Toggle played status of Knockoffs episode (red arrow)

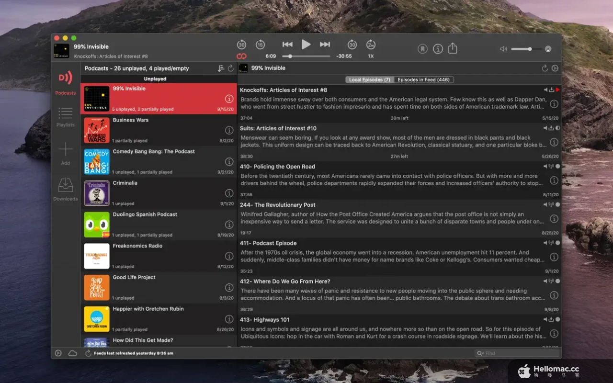click(x=557, y=90)
